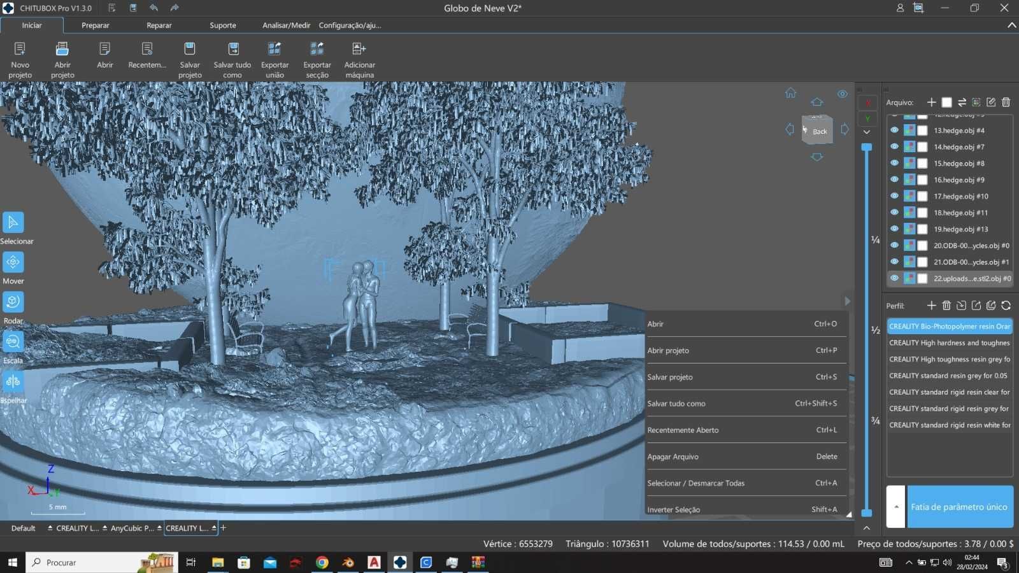Image resolution: width=1019 pixels, height=573 pixels.
Task: Click Fatia de parâmetro único button
Action: (960, 507)
